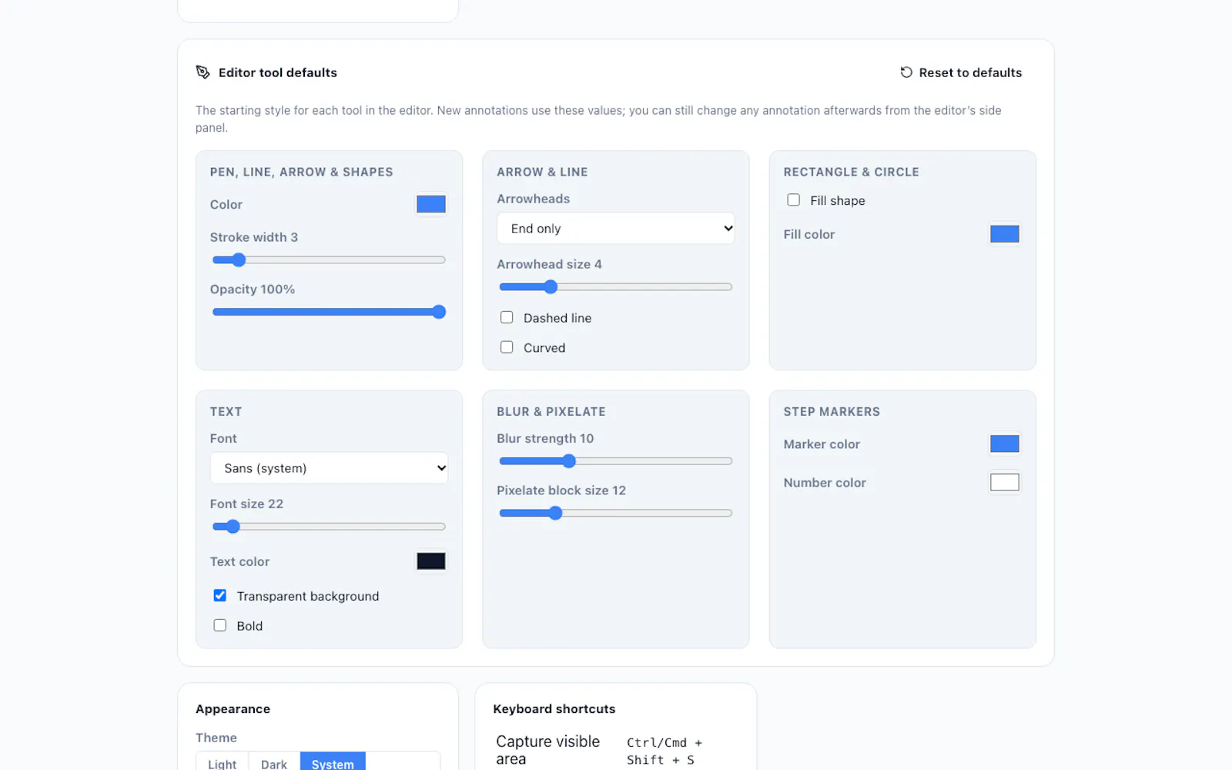Open the Number color swatch
The image size is (1232, 770).
click(1005, 482)
